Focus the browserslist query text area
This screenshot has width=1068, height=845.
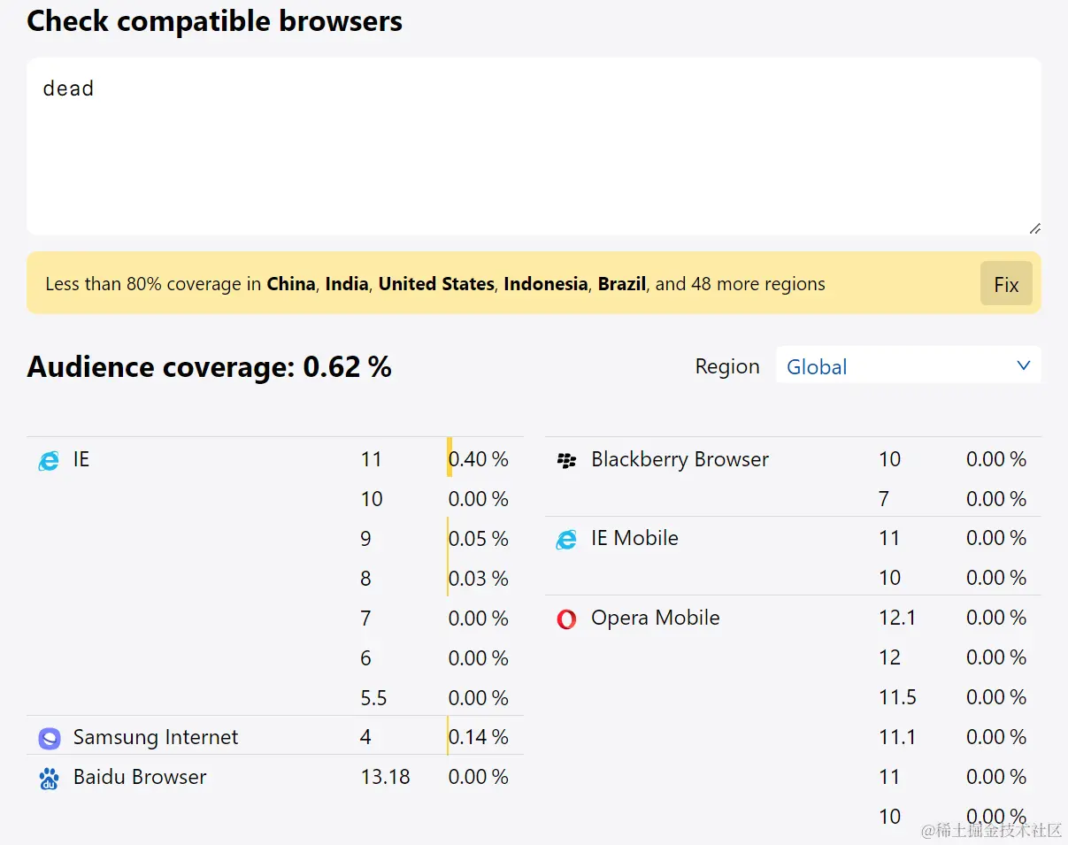[x=534, y=146]
